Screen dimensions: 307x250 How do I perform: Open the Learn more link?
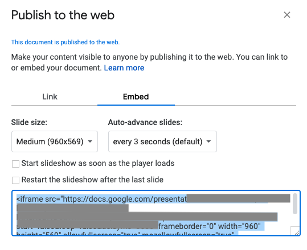click(124, 68)
